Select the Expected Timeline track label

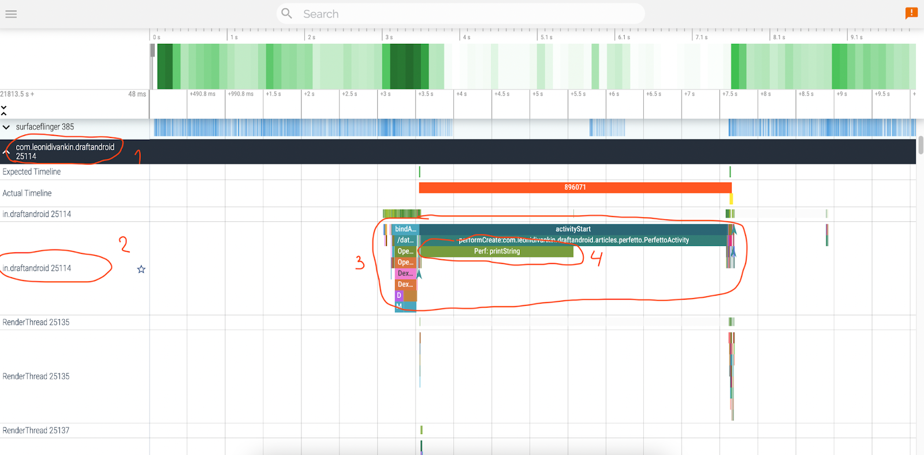(x=32, y=172)
